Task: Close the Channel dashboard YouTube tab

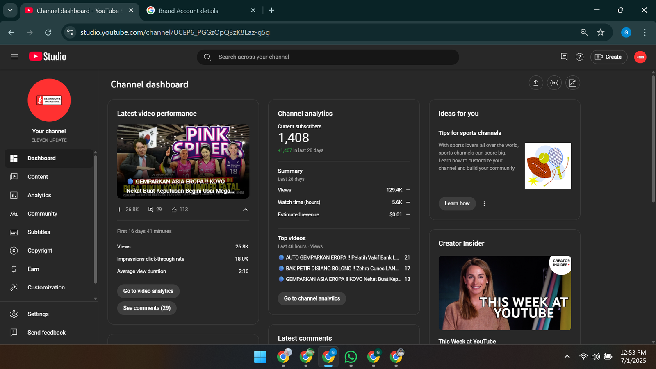Action: pos(131,10)
